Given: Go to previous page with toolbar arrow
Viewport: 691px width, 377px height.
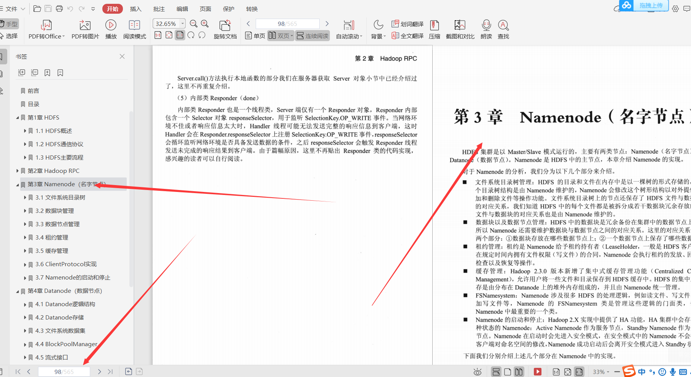Looking at the screenshot, I should pyautogui.click(x=248, y=24).
